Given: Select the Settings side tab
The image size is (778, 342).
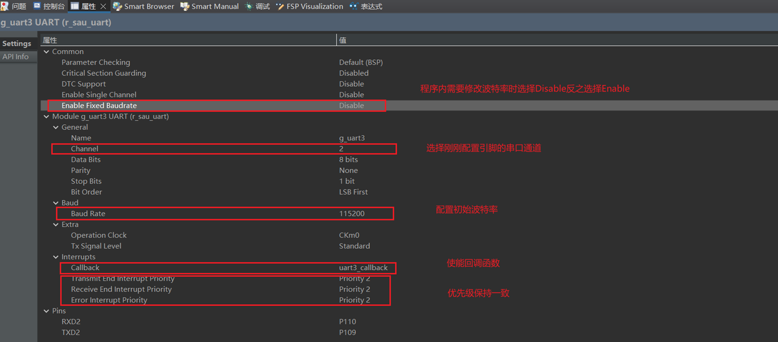Looking at the screenshot, I should tap(17, 44).
